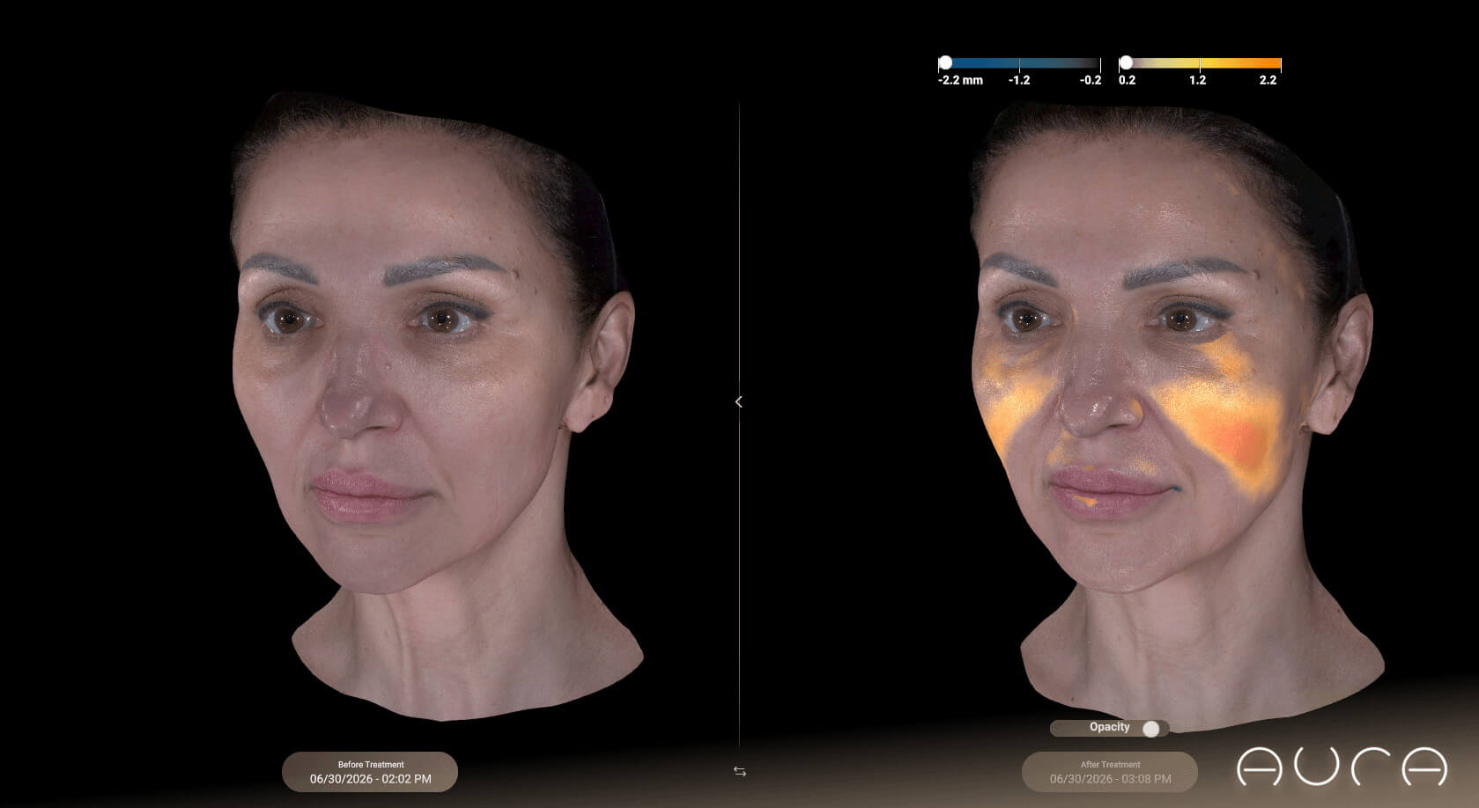Image resolution: width=1479 pixels, height=808 pixels.
Task: Click the -0.2 scale label
Action: pos(1091,80)
